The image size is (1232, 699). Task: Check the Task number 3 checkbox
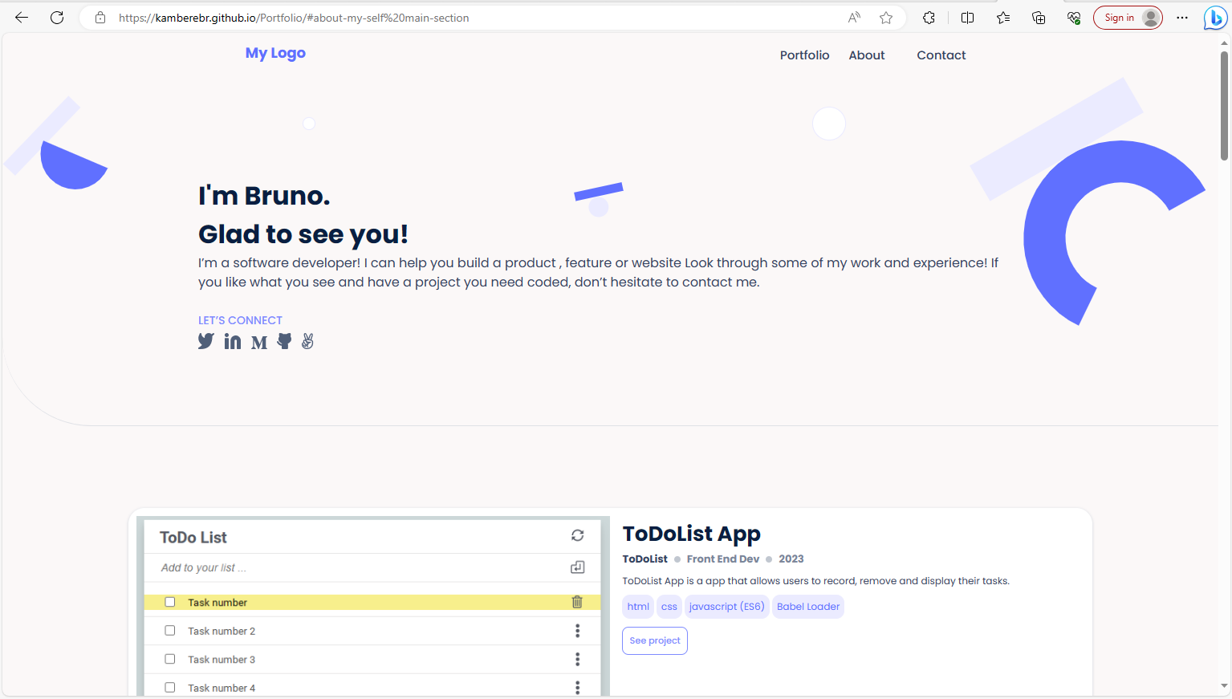click(x=170, y=659)
